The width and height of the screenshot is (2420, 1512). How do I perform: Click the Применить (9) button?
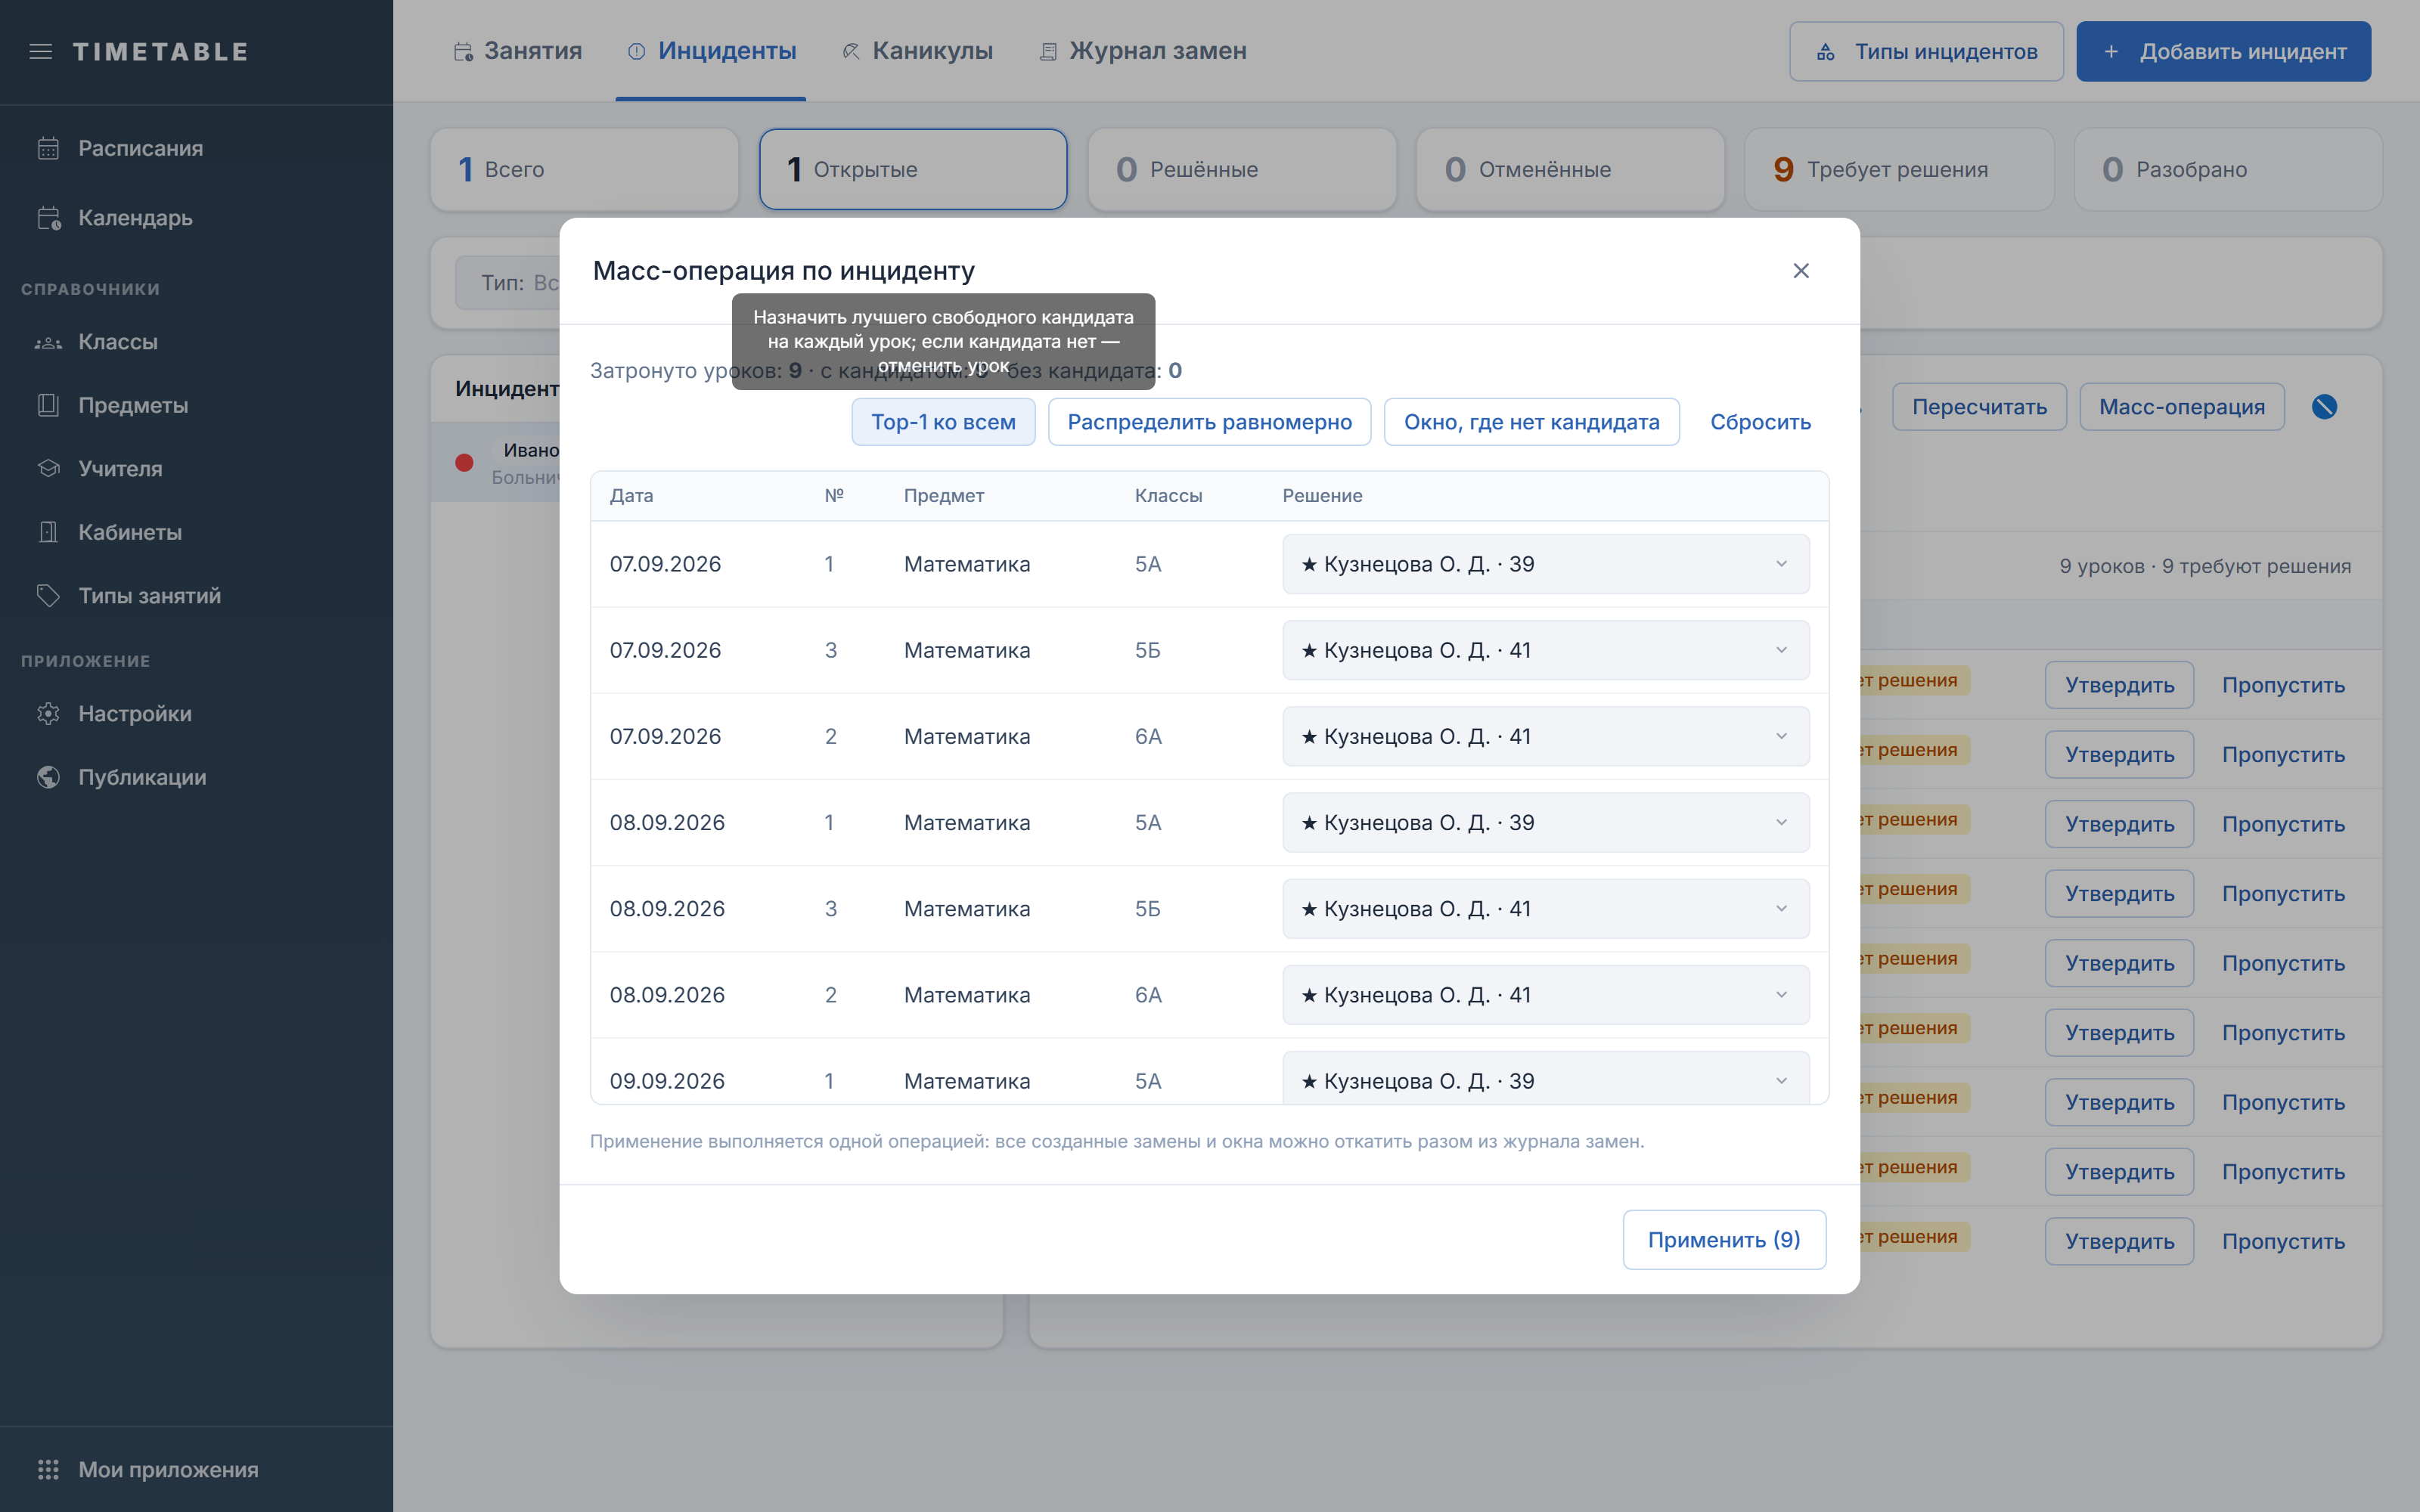[1724, 1240]
